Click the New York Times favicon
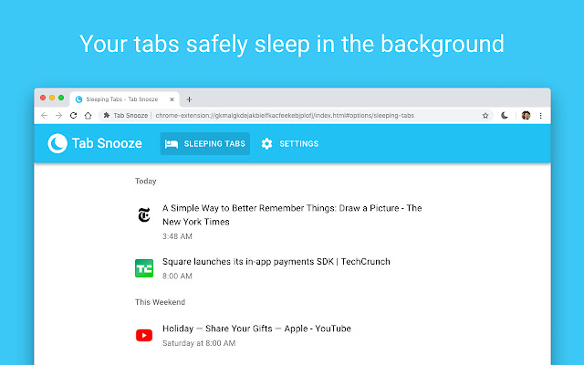Image resolution: width=584 pixels, height=365 pixels. pos(143,215)
